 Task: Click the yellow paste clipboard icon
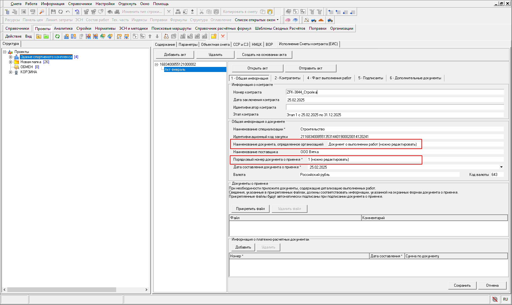[x=270, y=12]
